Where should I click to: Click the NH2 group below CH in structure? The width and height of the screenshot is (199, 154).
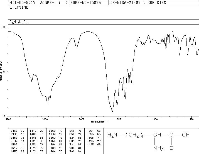pyautogui.click(x=158, y=148)
